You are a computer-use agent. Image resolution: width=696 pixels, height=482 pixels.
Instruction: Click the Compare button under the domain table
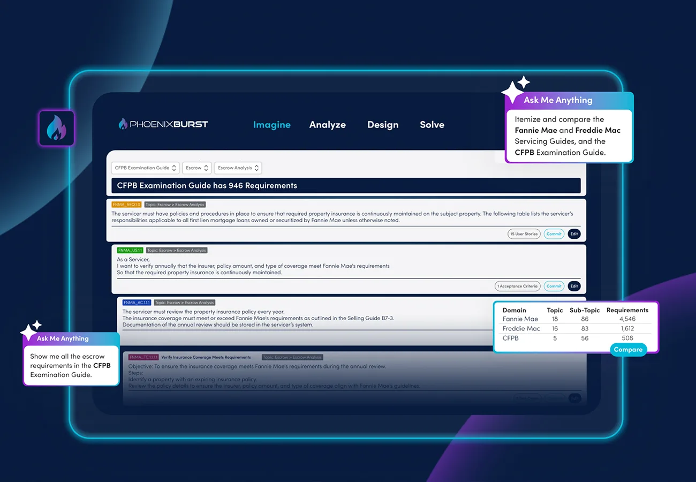628,350
